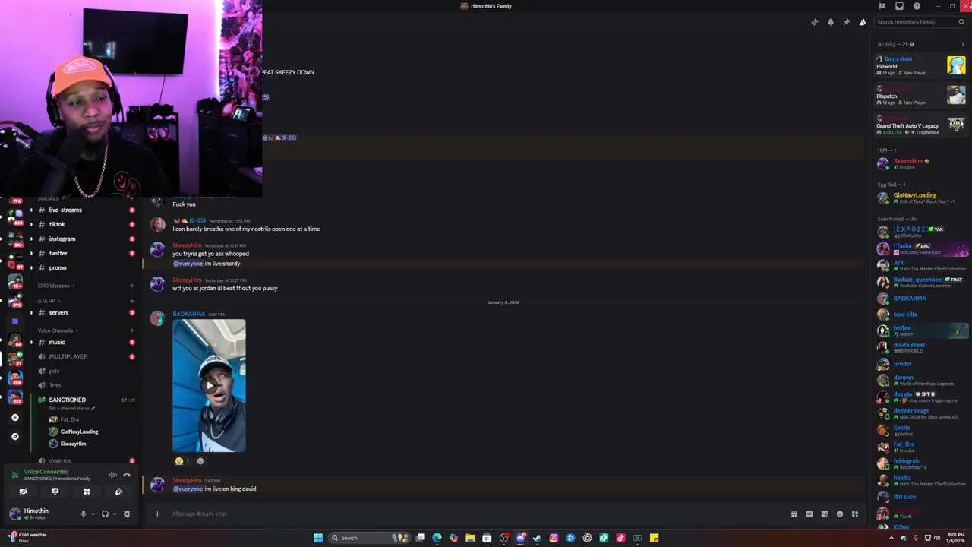The height and width of the screenshot is (547, 972).
Task: Open the emoji picker in message bar
Action: [840, 514]
